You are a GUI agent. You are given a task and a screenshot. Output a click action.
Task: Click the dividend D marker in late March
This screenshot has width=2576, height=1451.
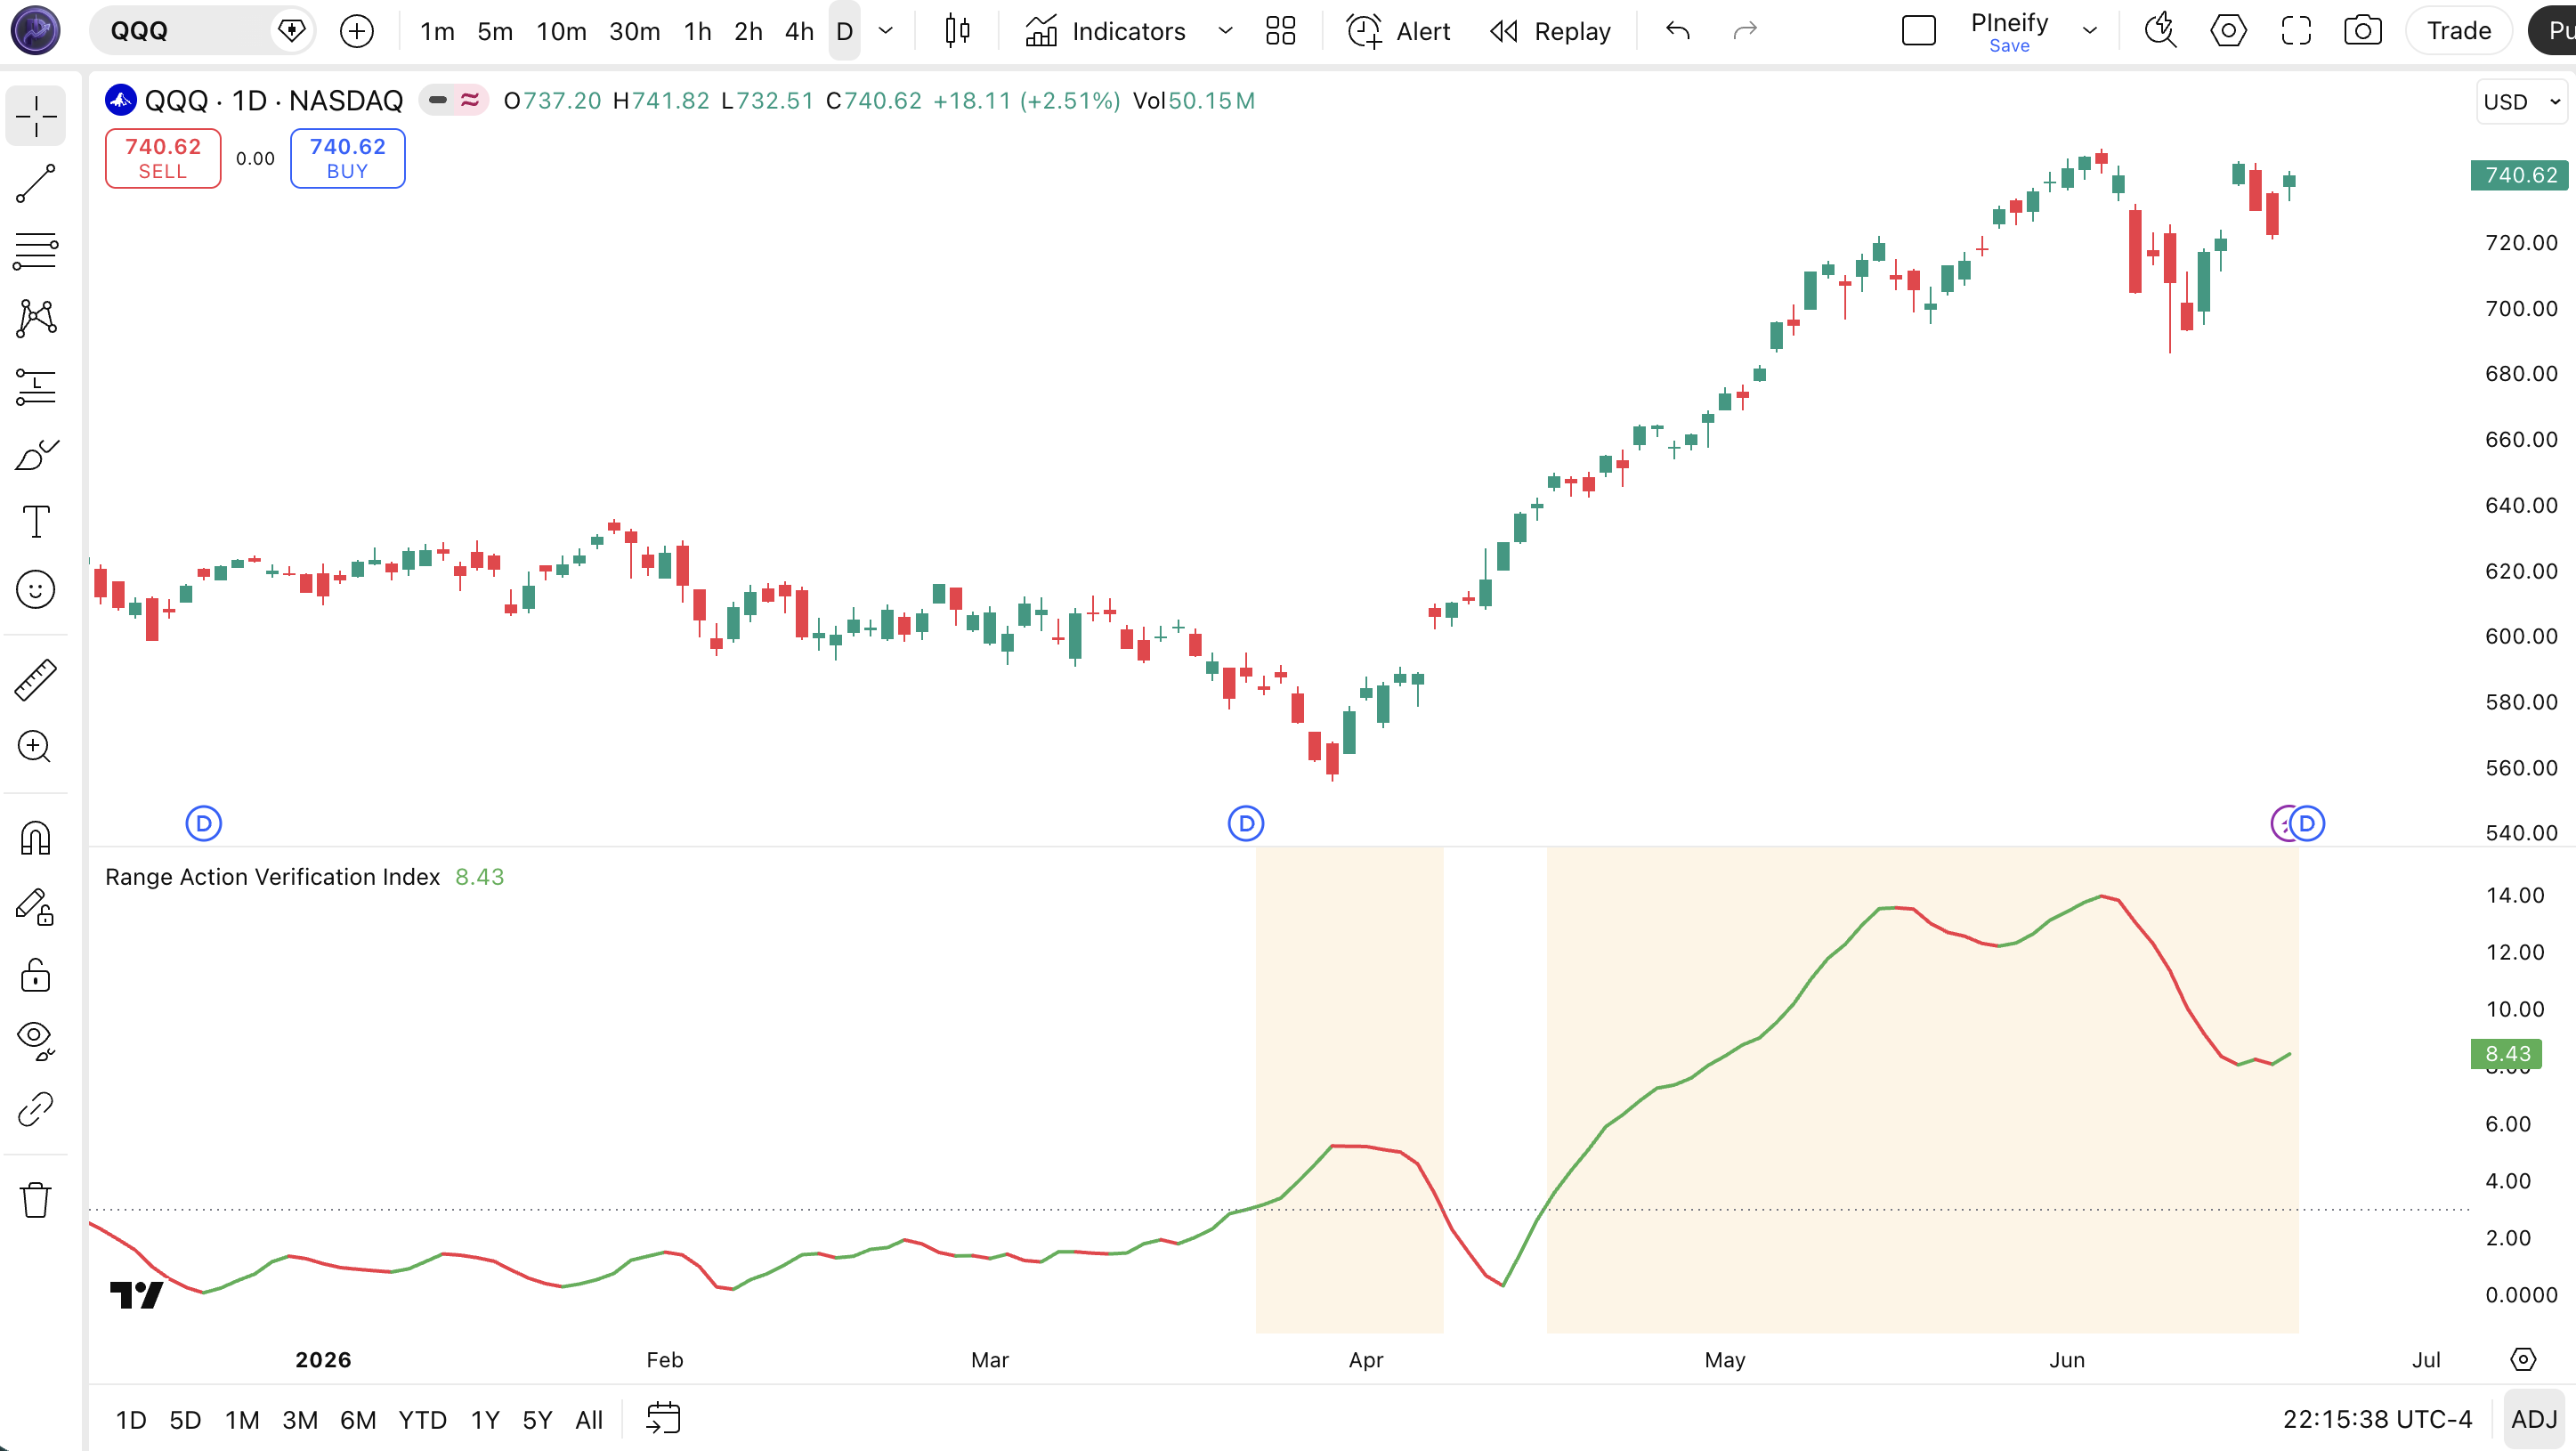coord(1246,824)
